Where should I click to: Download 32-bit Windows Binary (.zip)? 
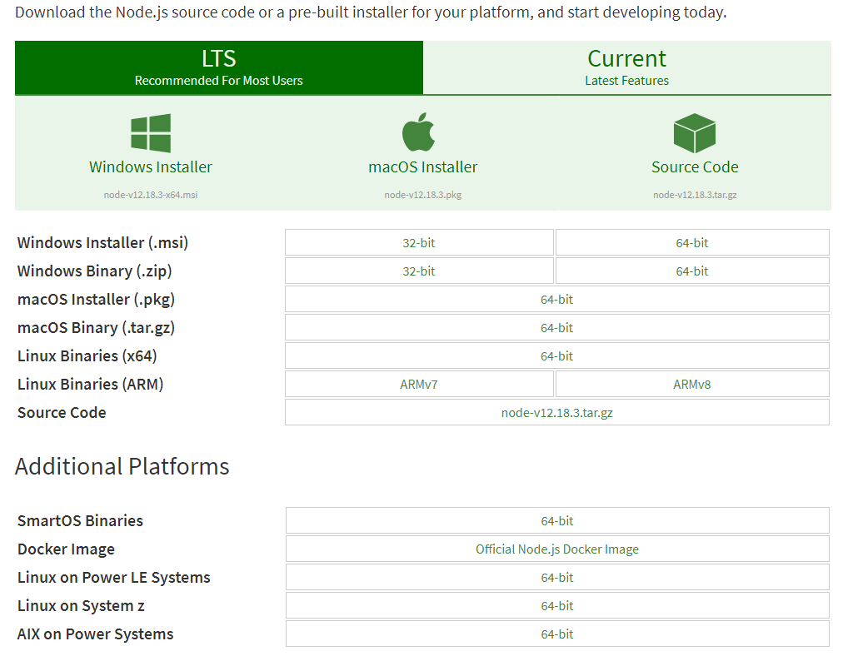[419, 271]
